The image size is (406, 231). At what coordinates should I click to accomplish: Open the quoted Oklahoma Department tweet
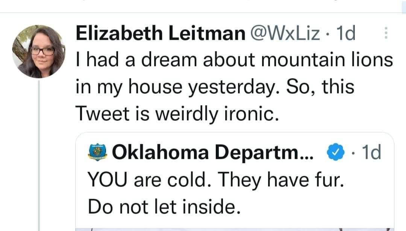(233, 177)
